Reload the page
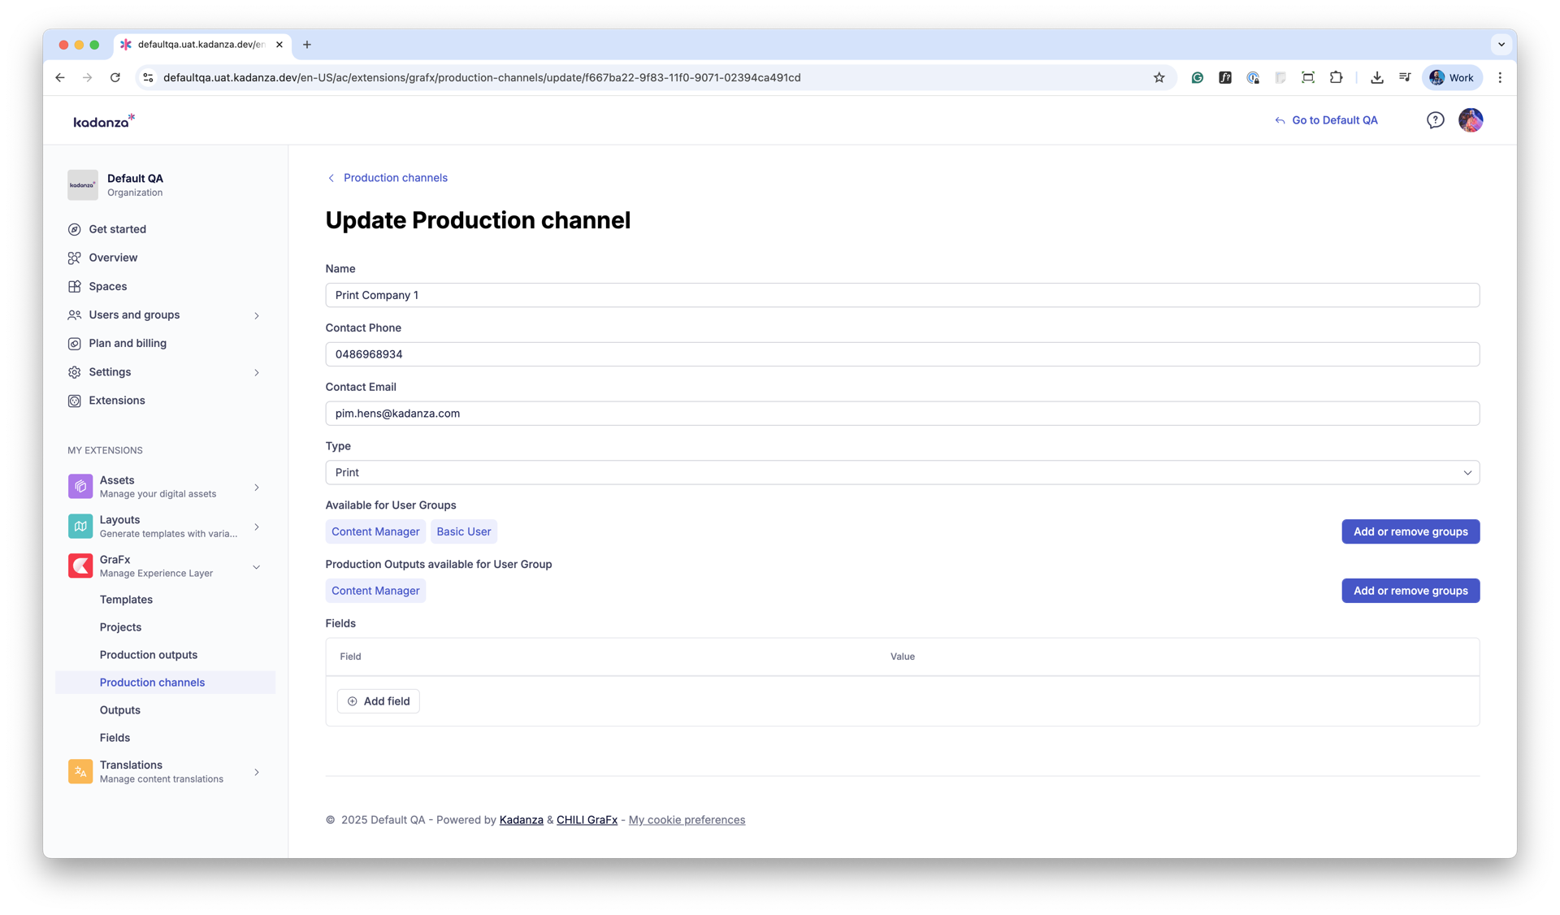Screen dimensions: 1560x915 click(115, 78)
